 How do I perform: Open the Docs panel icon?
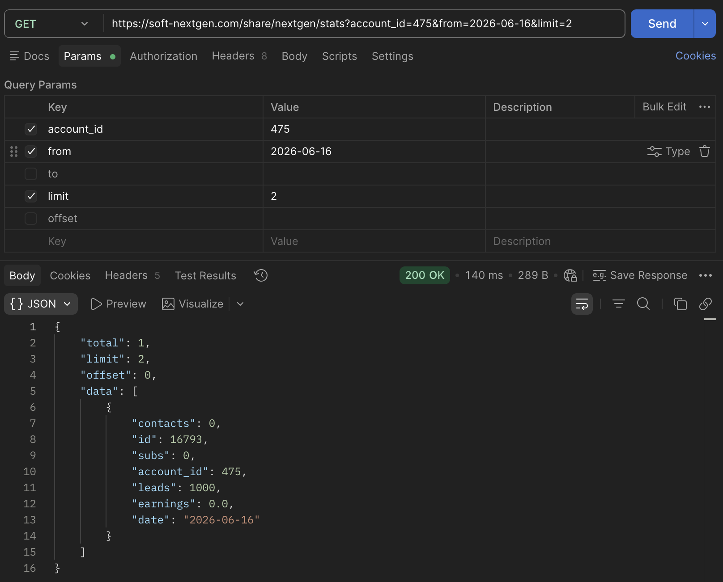click(15, 56)
